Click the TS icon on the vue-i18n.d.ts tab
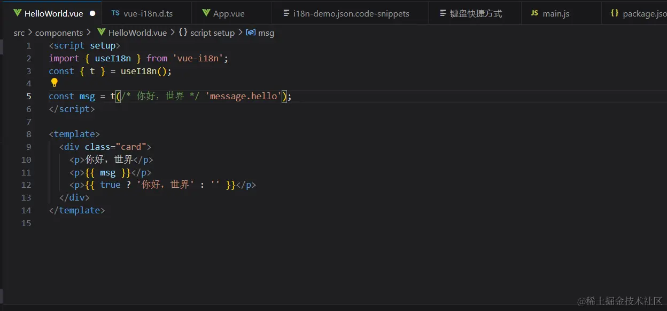The width and height of the screenshot is (667, 311). pos(115,13)
